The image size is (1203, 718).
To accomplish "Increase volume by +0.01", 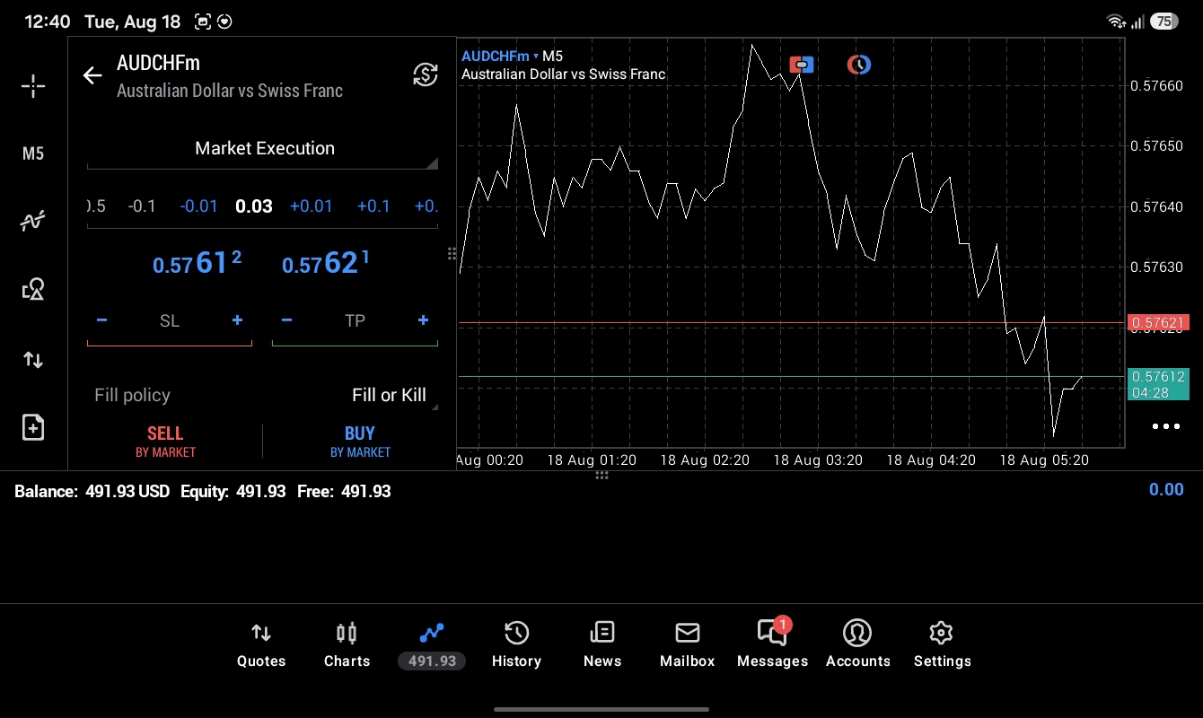I will click(x=312, y=206).
